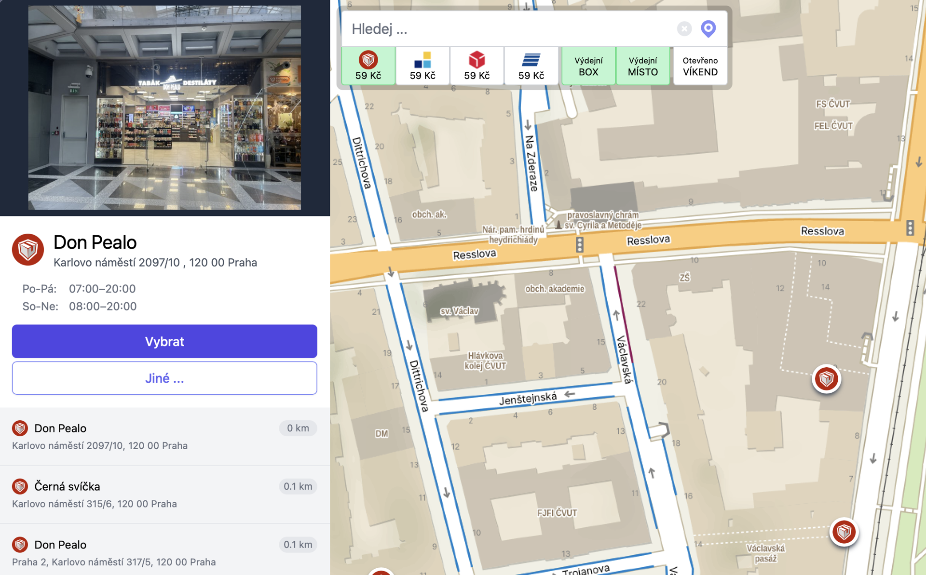
Task: Click the 0.1 km badge for Černá svíčka
Action: click(298, 486)
